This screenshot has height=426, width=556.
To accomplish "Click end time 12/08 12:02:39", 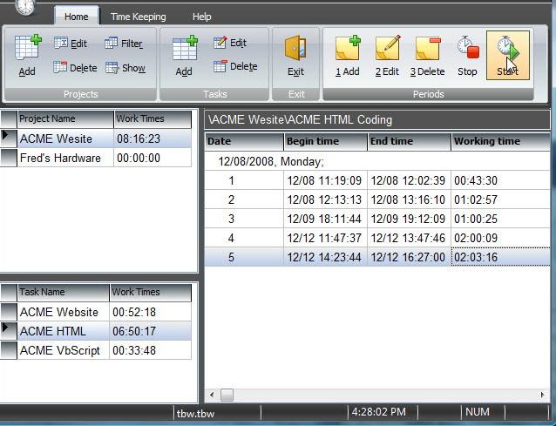I will pos(410,180).
